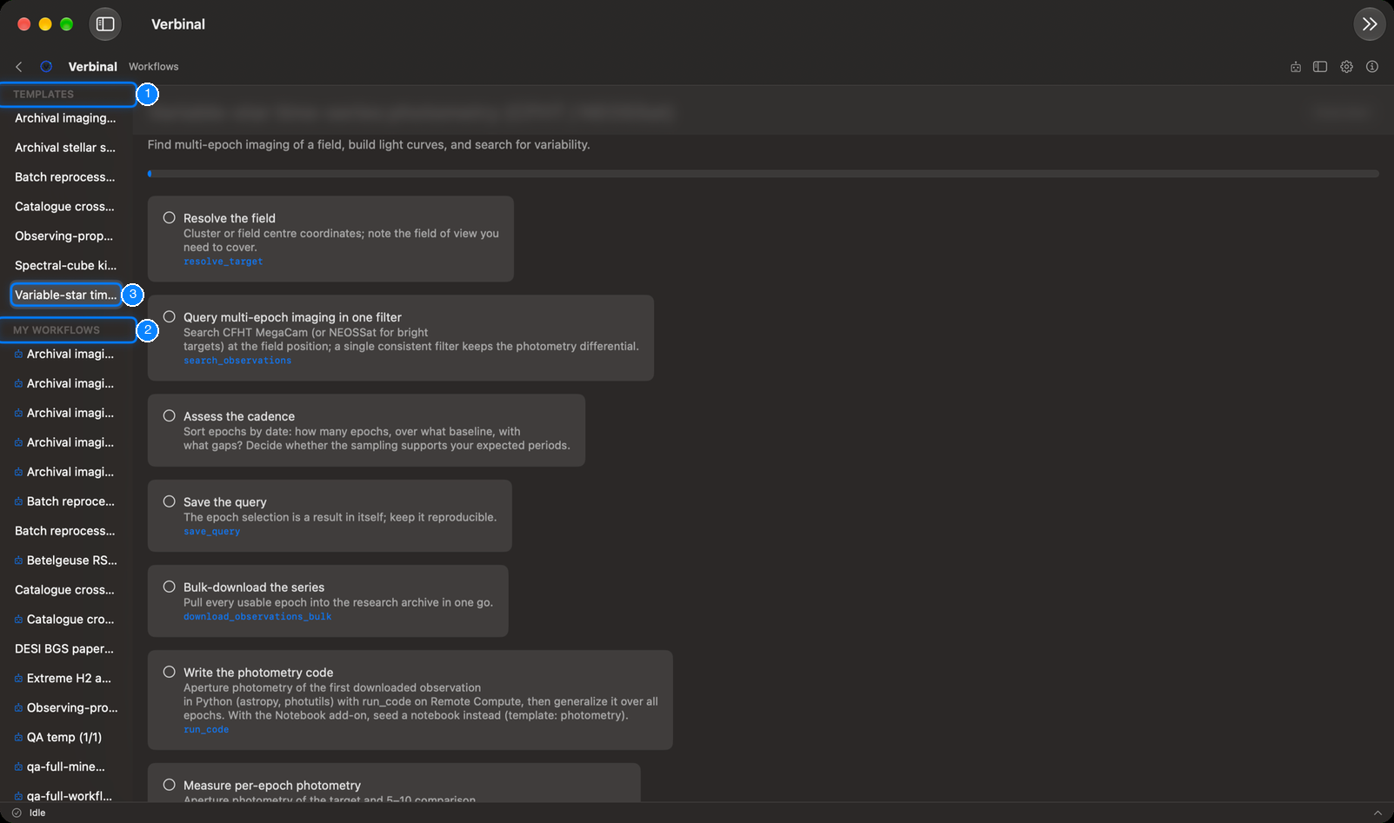Click the Idle status checkmark icon
Screen dimensions: 1394x823
17,813
